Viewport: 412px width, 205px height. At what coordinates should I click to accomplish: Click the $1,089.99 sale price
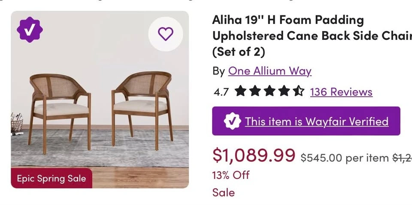(x=254, y=156)
